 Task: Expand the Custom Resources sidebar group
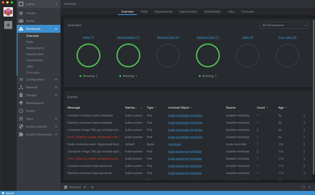tap(39, 134)
